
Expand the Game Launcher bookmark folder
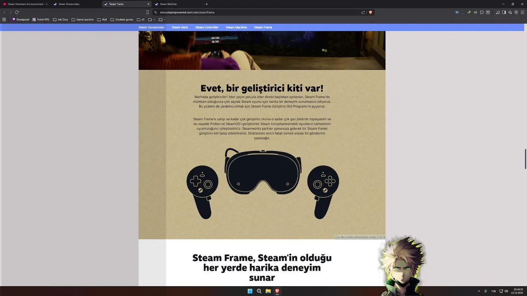point(82,19)
